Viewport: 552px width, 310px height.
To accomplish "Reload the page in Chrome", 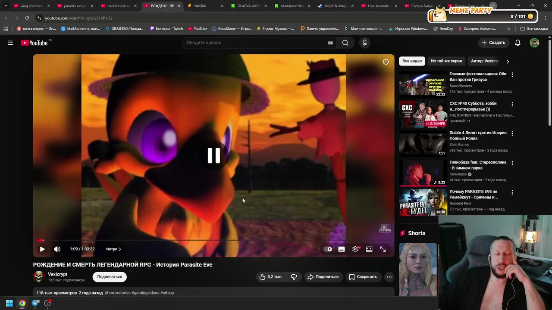I will [27, 18].
